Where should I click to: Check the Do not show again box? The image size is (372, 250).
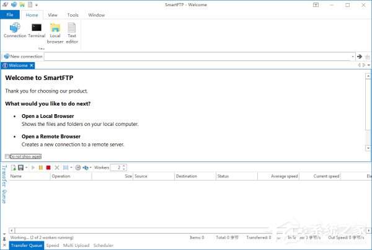[7, 156]
